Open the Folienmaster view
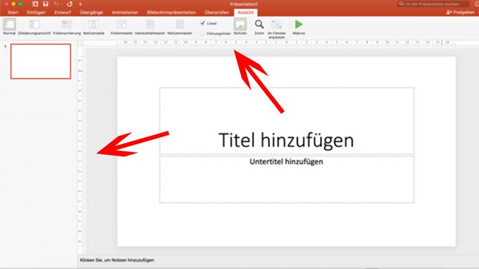 coord(122,26)
